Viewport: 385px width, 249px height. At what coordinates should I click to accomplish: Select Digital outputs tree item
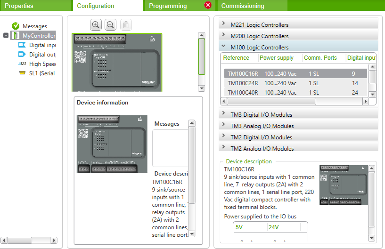point(42,55)
